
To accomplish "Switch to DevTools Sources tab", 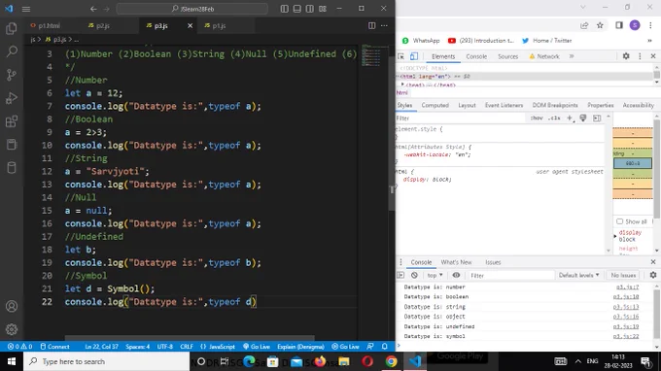I will 507,56.
